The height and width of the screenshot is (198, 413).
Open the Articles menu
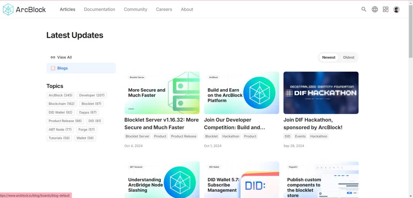click(68, 9)
